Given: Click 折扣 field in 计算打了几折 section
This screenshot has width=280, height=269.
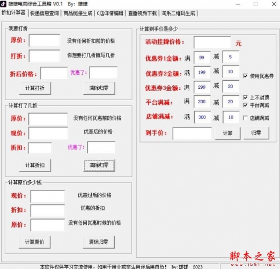Looking at the screenshot, I should tap(40, 148).
